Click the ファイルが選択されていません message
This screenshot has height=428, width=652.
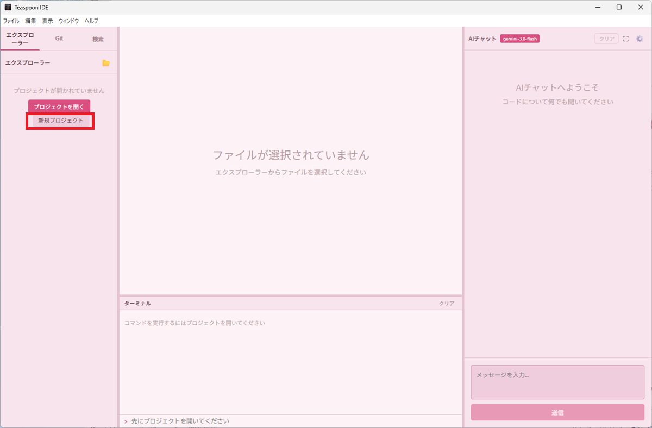click(x=291, y=155)
